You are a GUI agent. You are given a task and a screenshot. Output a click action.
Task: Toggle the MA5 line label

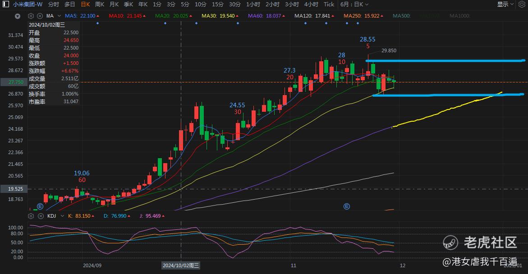82,16
